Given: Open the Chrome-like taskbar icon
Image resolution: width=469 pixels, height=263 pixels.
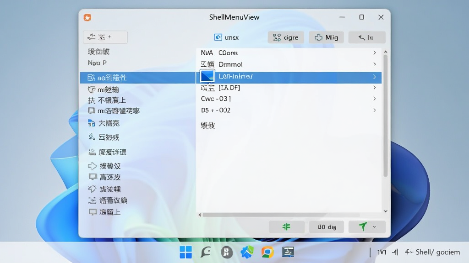Looking at the screenshot, I should 267,252.
